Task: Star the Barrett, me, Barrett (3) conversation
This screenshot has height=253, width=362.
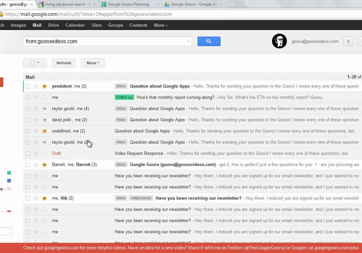Action: point(36,165)
